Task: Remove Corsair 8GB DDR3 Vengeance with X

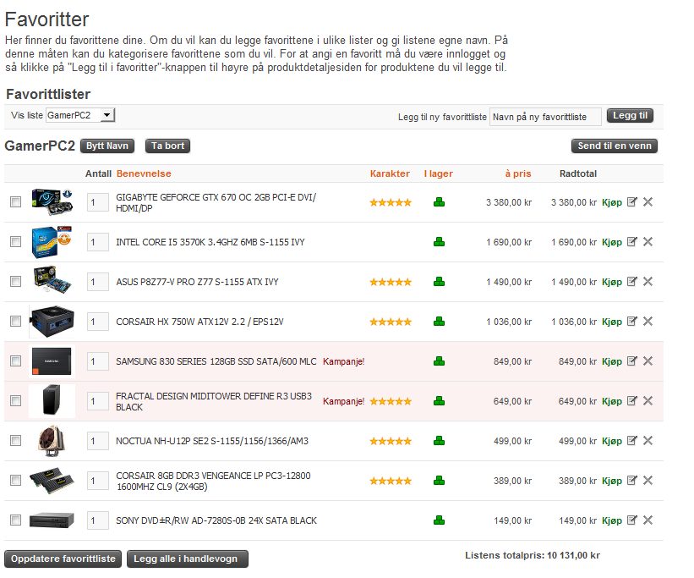Action: point(648,481)
